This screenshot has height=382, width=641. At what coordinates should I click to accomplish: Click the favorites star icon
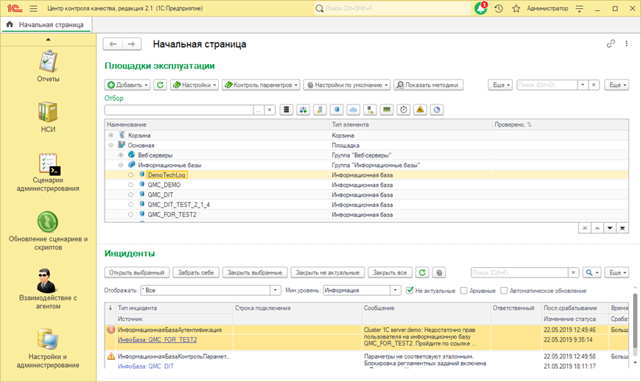[516, 8]
